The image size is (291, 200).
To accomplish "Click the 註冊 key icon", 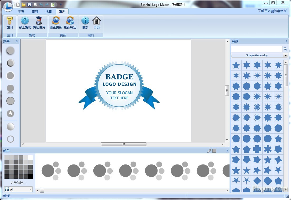I will coord(10,21).
